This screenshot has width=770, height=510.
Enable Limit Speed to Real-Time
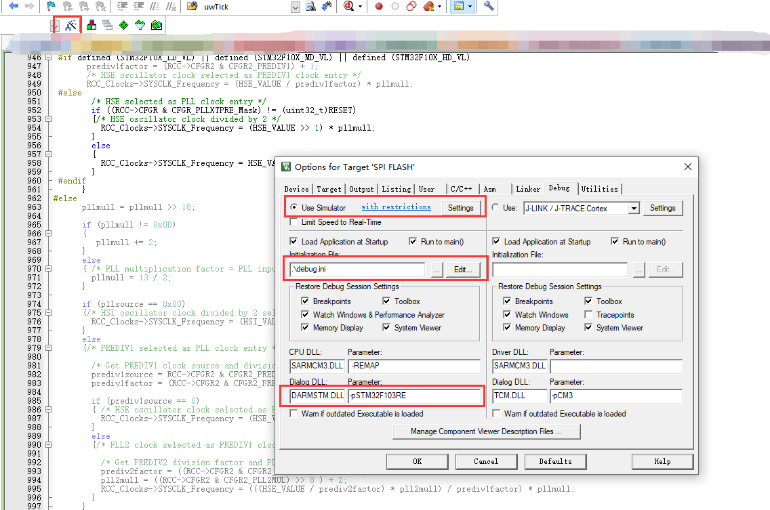pyautogui.click(x=293, y=222)
